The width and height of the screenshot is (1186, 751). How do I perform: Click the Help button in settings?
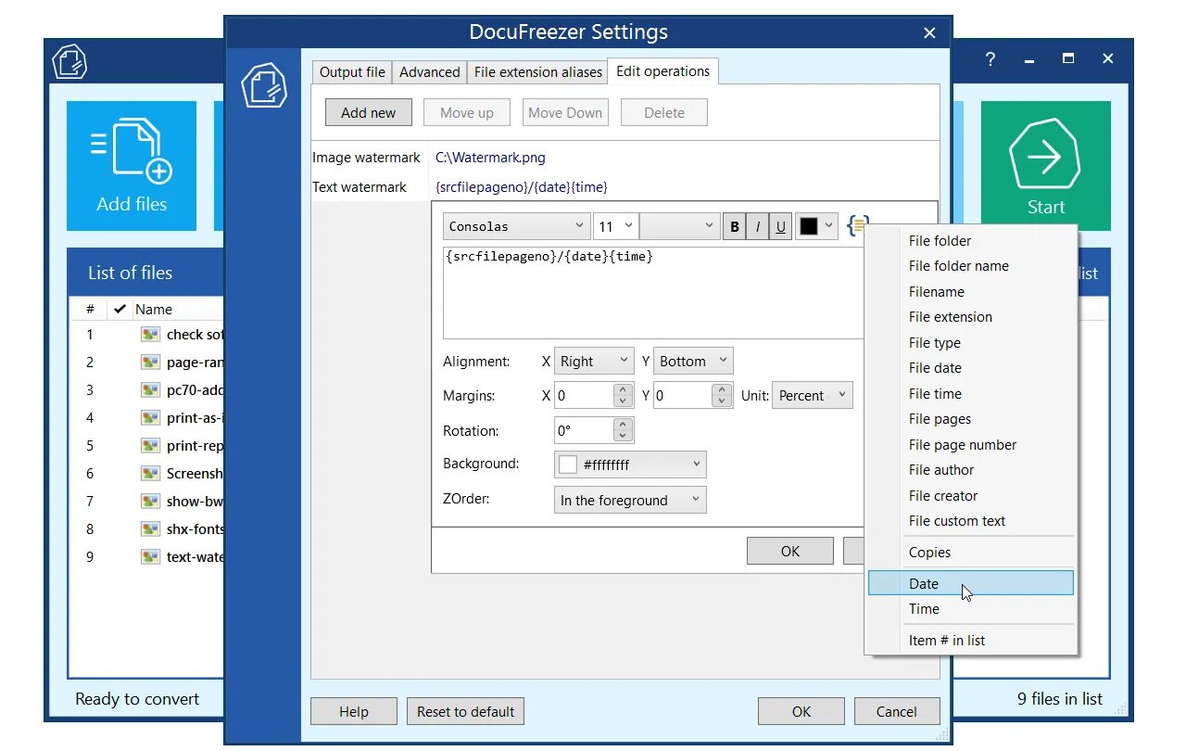click(x=354, y=712)
